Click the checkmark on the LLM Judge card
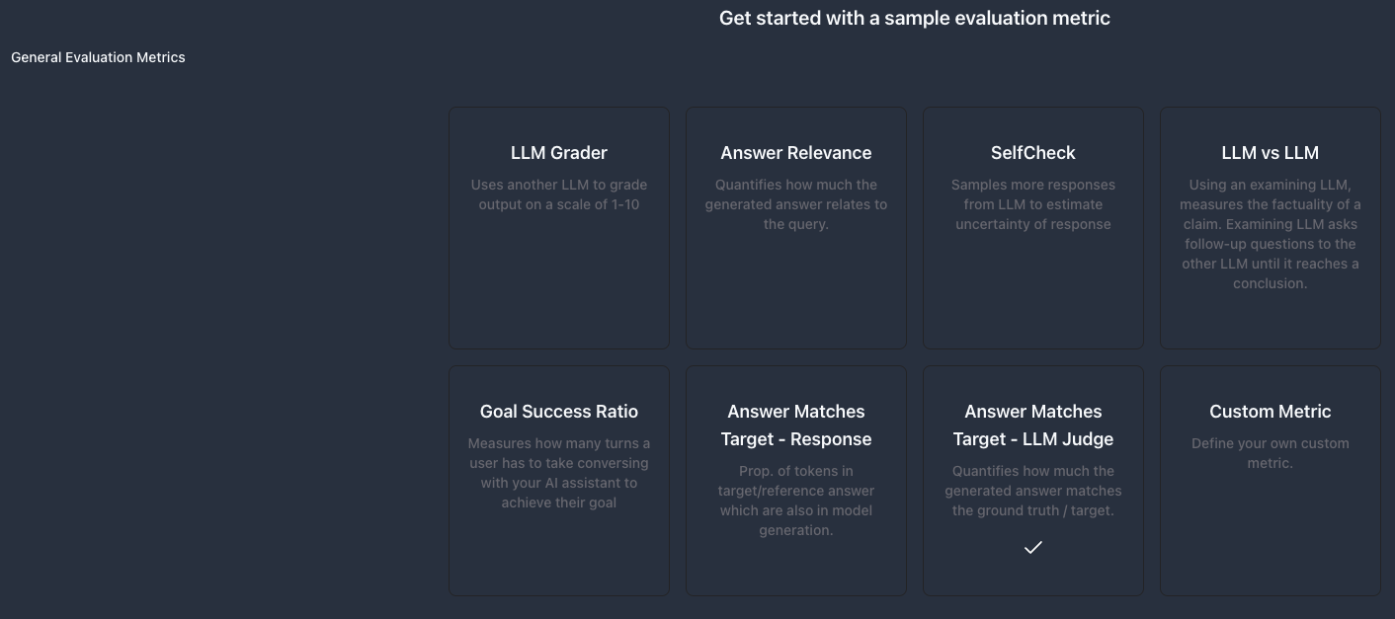 click(1033, 547)
